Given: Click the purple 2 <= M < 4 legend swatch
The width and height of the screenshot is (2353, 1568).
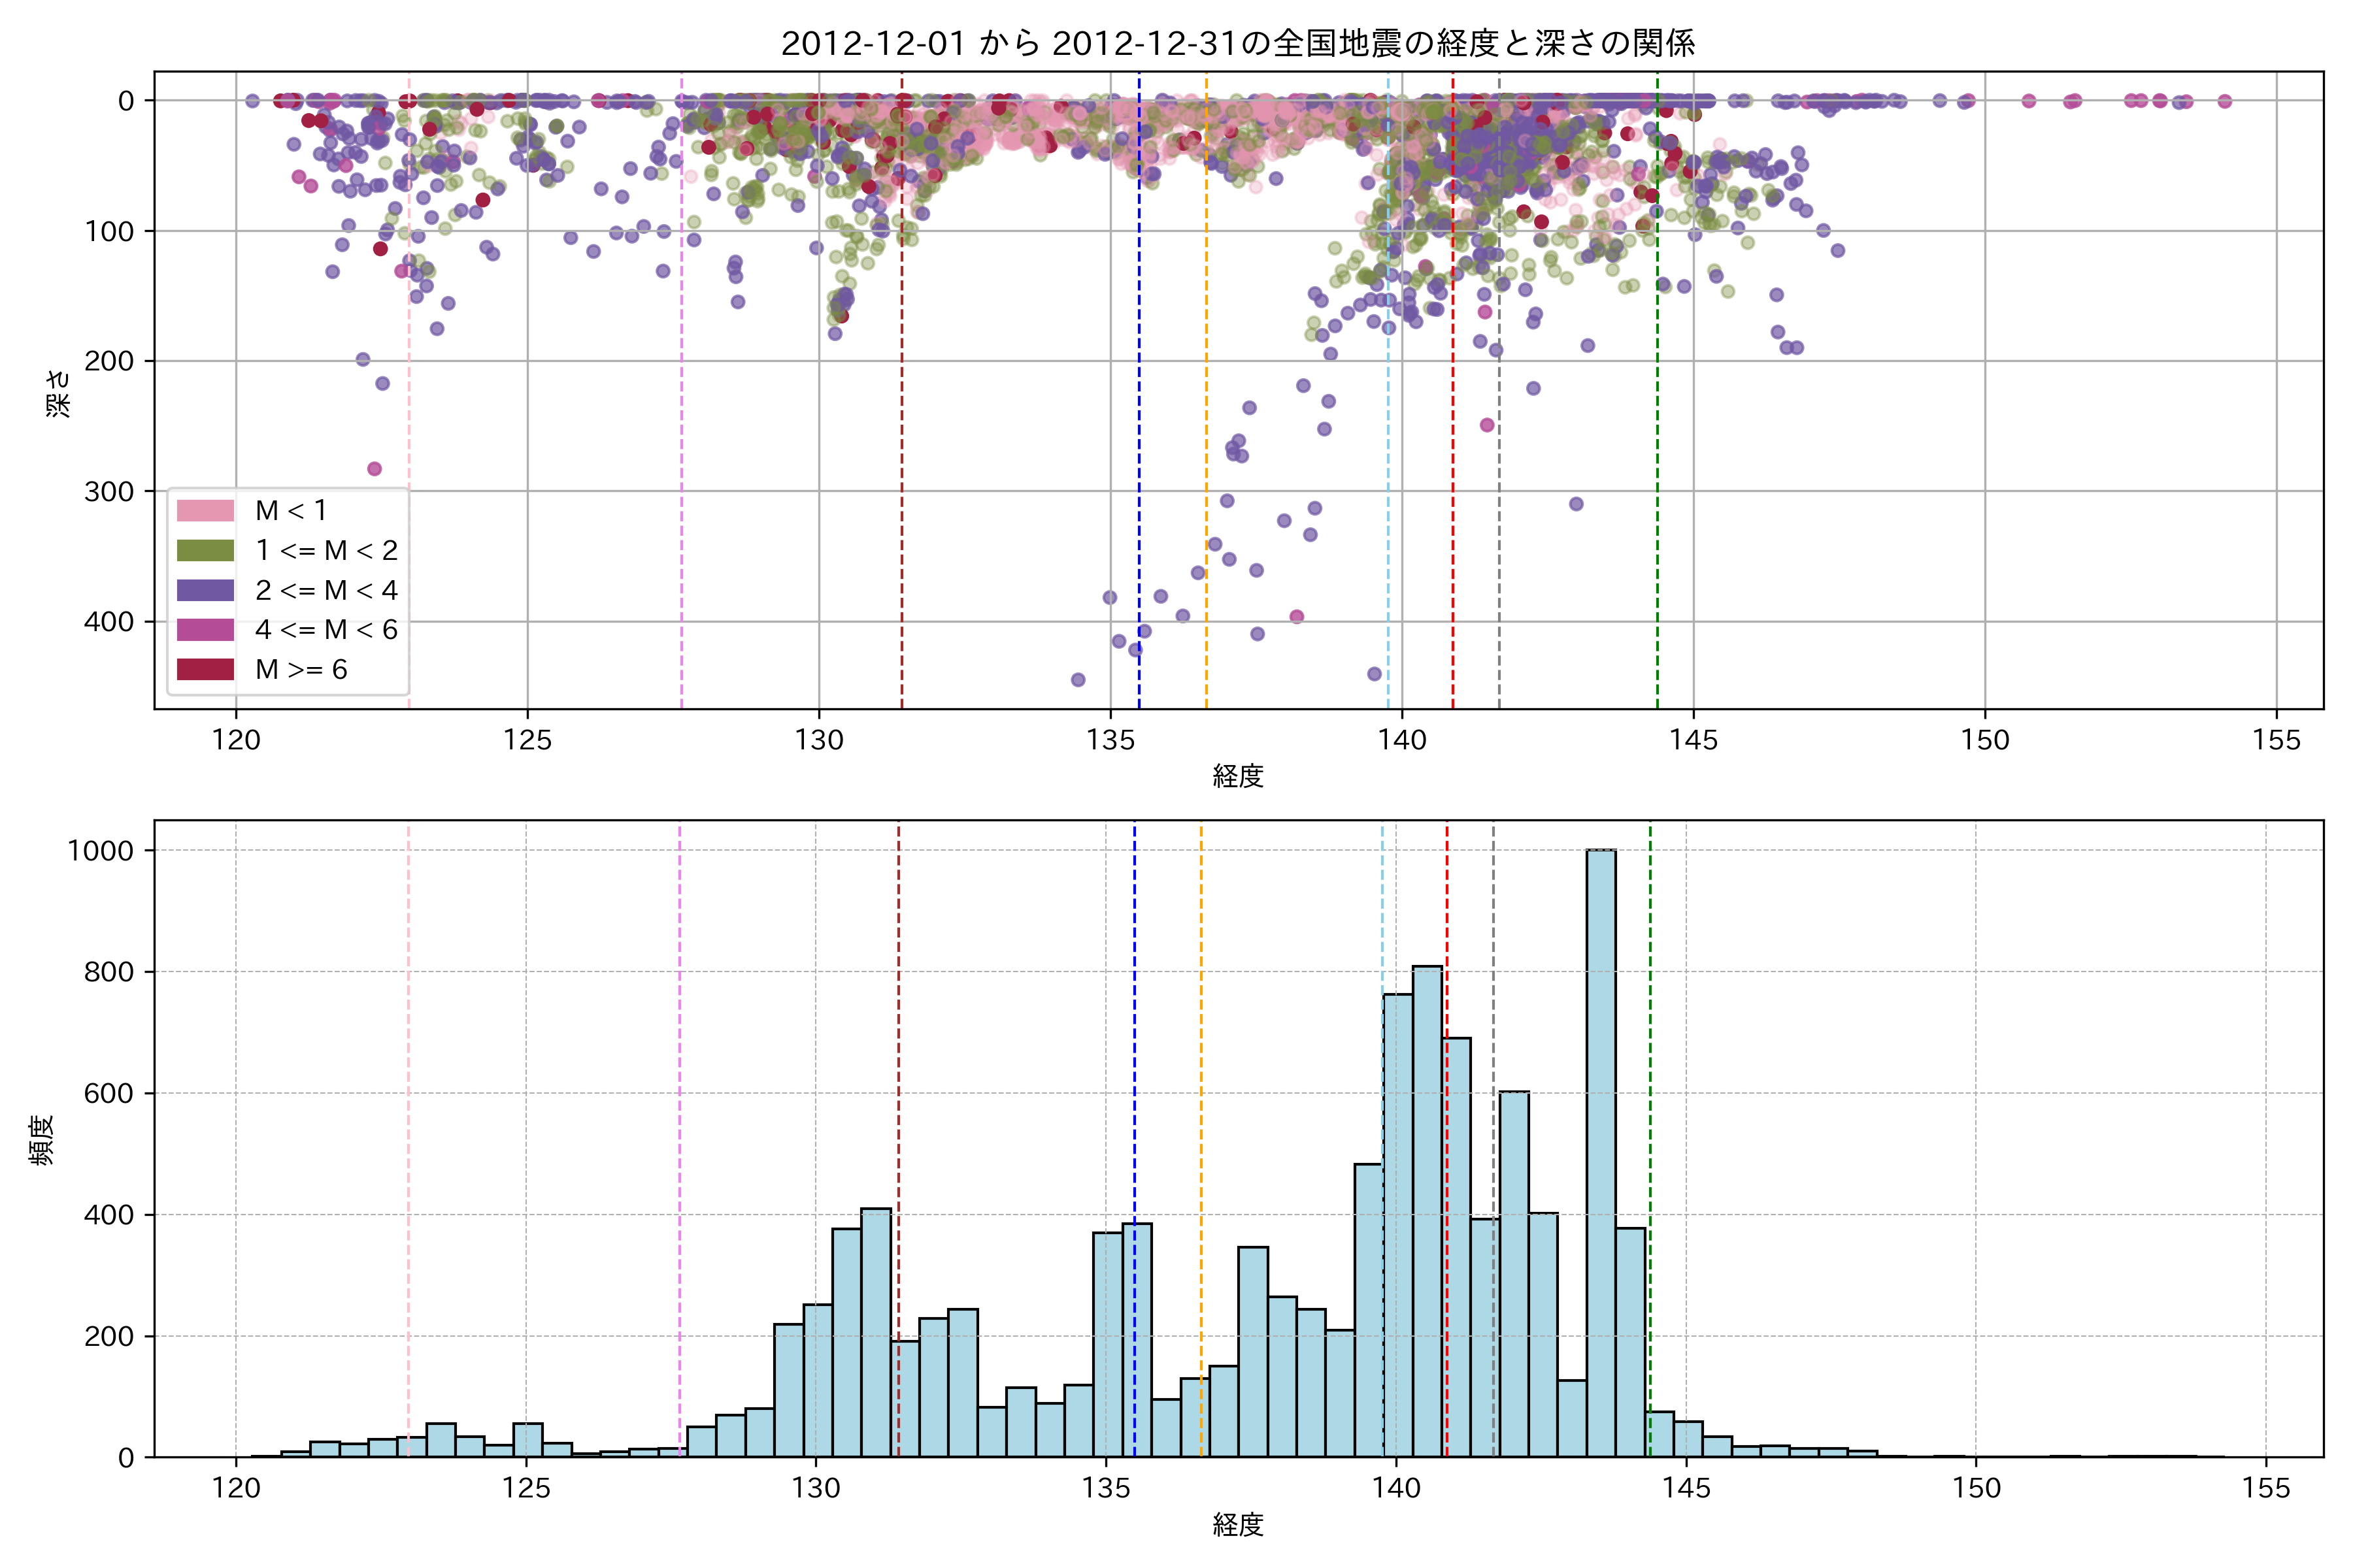Looking at the screenshot, I should pyautogui.click(x=205, y=591).
